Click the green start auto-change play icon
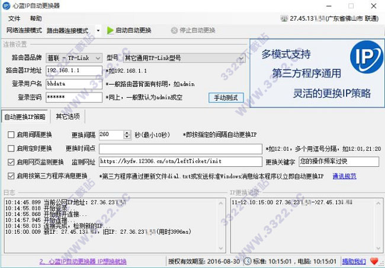The image size is (385, 268). (110, 30)
